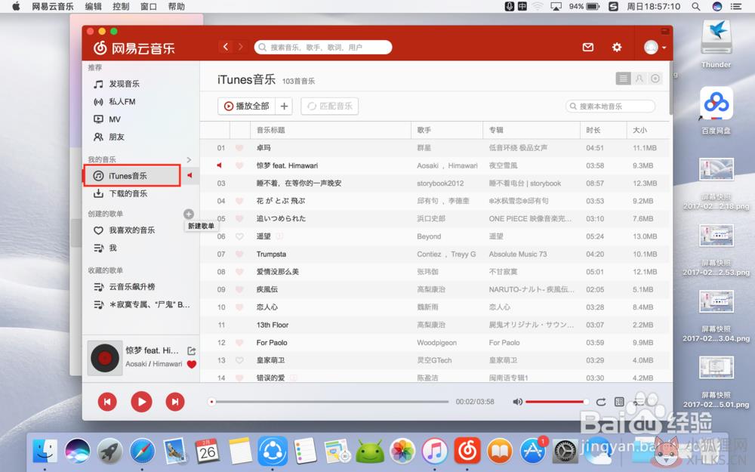The width and height of the screenshot is (755, 472).
Task: Sort by 时长 column header
Action: (602, 130)
